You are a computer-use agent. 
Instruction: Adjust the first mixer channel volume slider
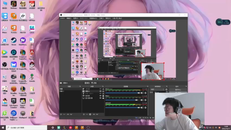tap(122, 93)
